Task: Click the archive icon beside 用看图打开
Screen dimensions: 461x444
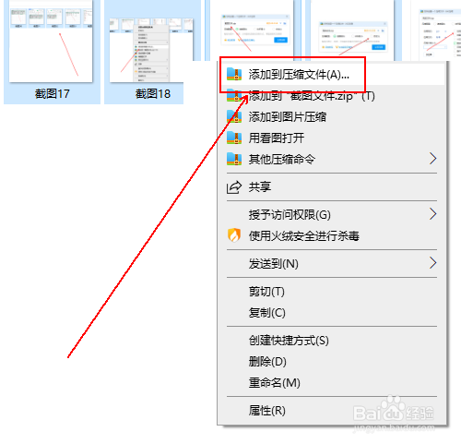Action: coord(234,138)
